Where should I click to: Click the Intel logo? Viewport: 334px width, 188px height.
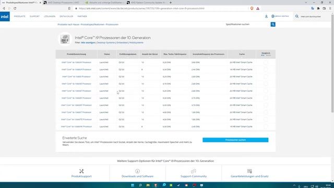pos(5,16)
